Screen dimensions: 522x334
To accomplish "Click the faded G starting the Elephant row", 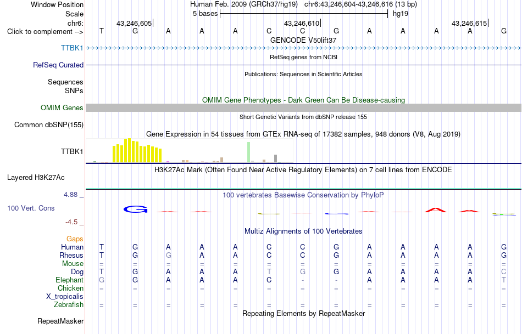I will tap(102, 280).
